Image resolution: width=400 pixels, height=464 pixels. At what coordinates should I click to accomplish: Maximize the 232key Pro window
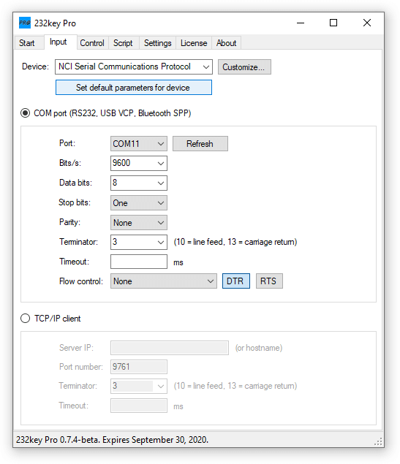(x=333, y=23)
